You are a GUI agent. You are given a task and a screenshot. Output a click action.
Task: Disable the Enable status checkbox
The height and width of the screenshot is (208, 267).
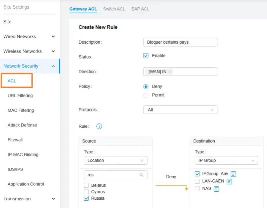click(146, 56)
